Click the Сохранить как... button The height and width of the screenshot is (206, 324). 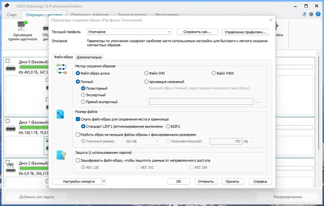(x=197, y=32)
